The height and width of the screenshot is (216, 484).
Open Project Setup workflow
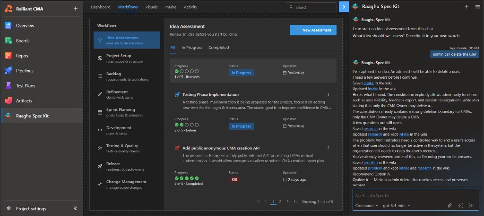(x=127, y=58)
